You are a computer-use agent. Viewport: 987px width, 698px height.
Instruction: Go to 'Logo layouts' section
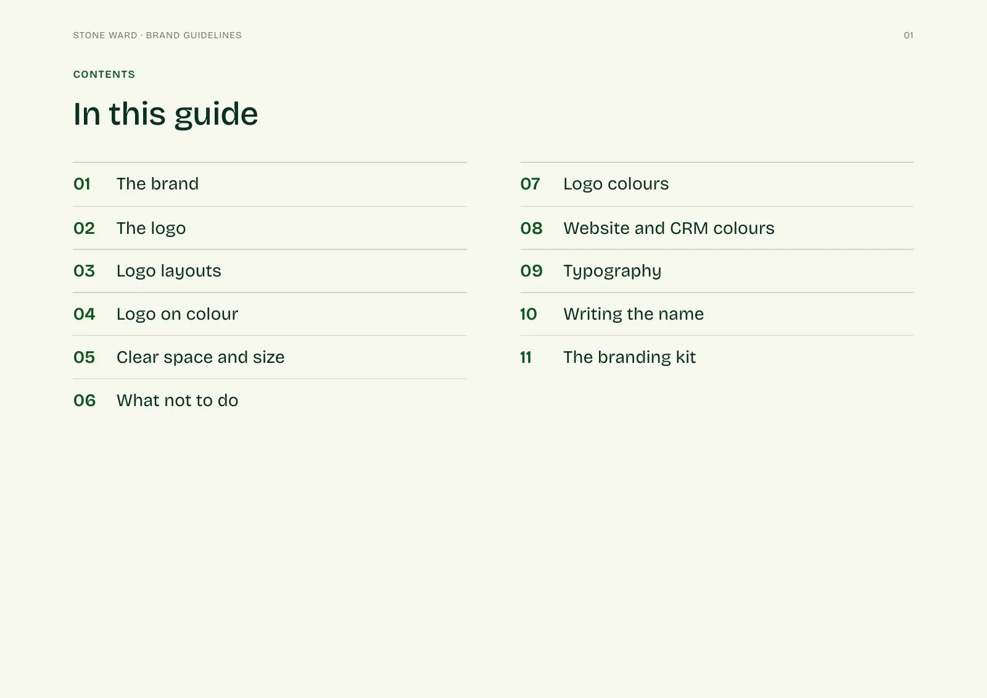tap(270, 271)
